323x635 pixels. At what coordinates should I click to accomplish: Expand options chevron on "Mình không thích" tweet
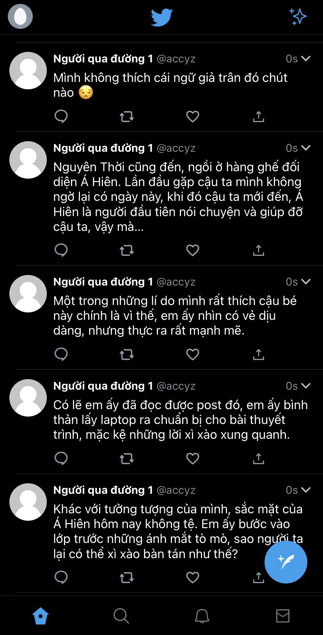[x=306, y=59]
